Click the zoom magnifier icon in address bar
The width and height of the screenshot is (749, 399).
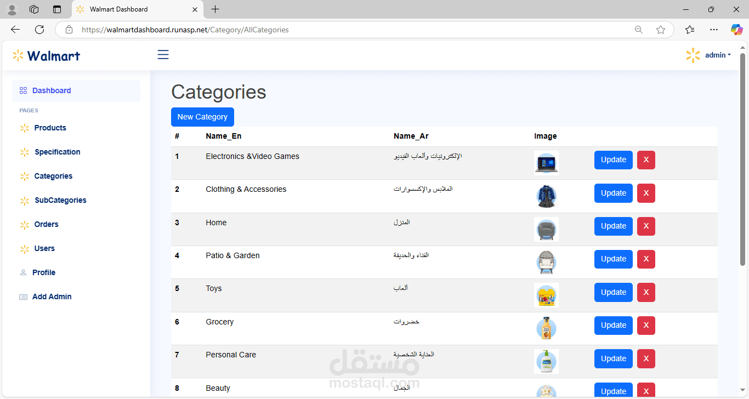coord(639,30)
